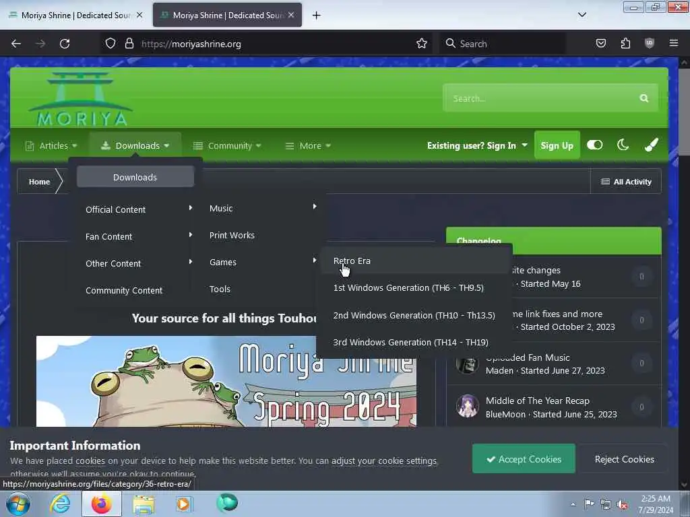Viewport: 690px width, 517px height.
Task: Go to the Home breadcrumb
Action: [x=39, y=182]
